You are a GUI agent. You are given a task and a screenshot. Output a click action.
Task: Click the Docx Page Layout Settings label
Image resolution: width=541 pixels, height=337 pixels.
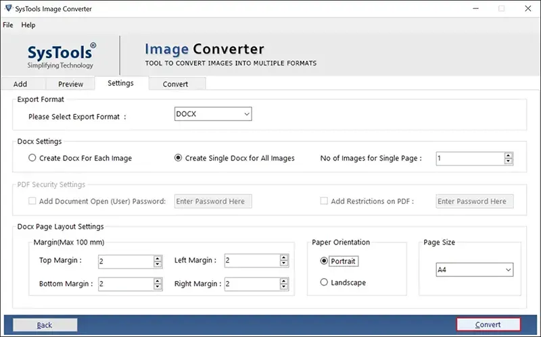point(60,226)
